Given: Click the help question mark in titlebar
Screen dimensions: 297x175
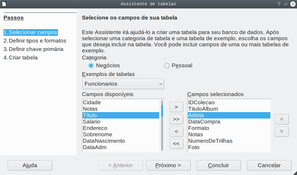Looking at the screenshot, I should click(279, 4).
